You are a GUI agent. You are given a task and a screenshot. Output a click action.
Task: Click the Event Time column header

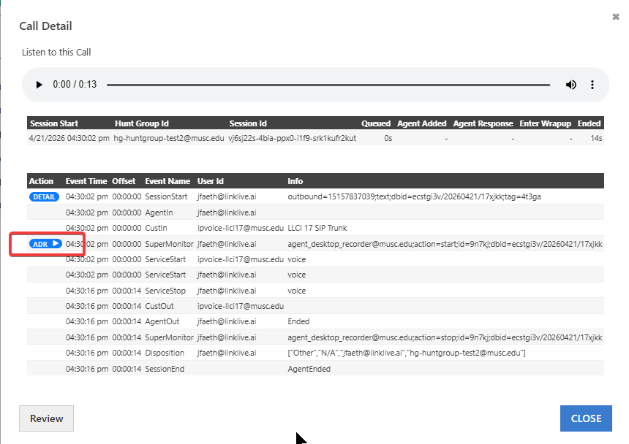point(86,181)
